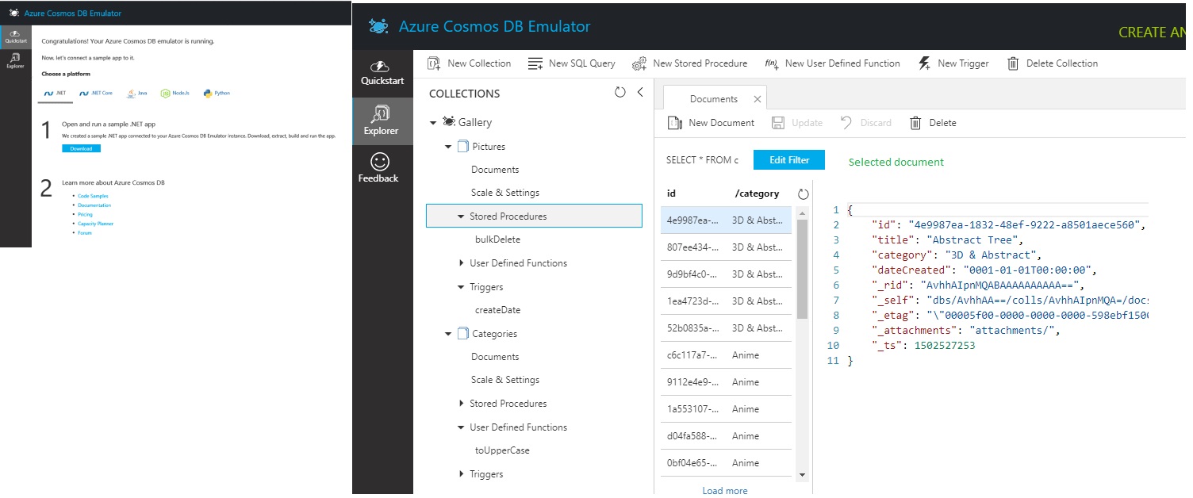
Task: Choose the Node.js platform tab
Action: pyautogui.click(x=177, y=94)
